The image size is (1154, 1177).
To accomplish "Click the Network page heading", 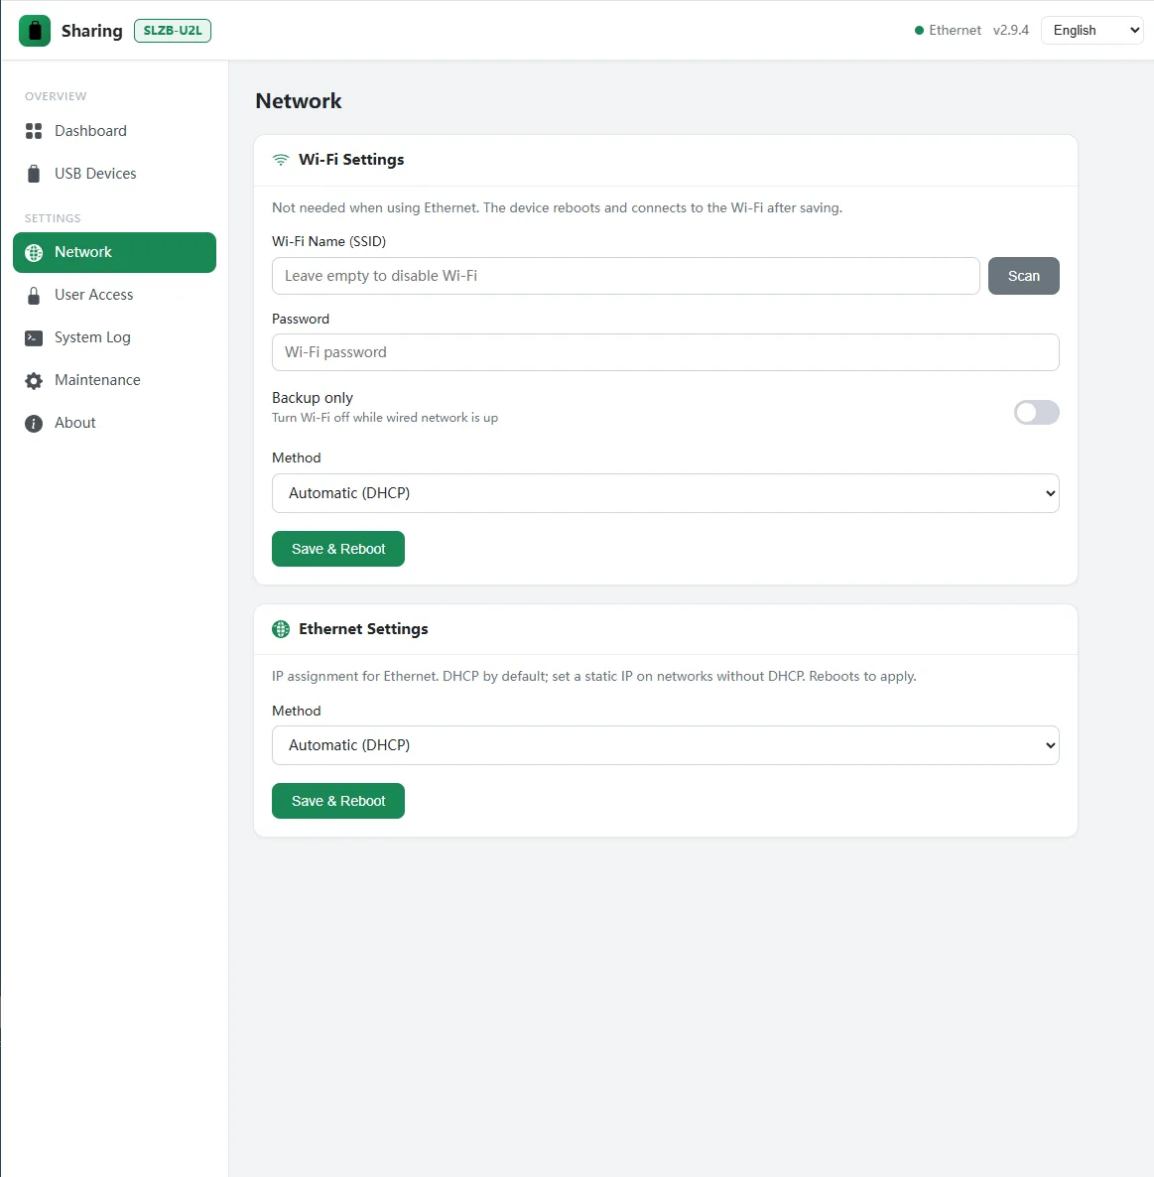I will tap(299, 101).
